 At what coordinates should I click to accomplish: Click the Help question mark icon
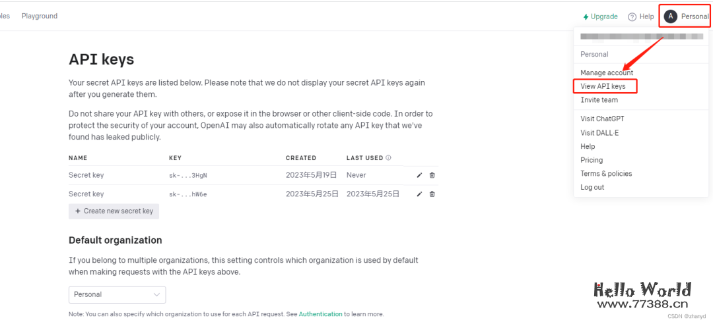632,16
